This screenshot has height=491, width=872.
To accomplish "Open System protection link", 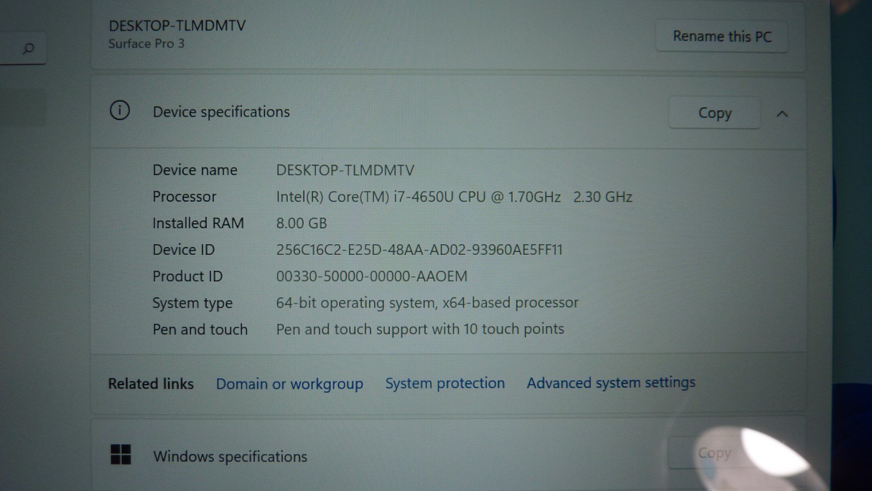I will click(x=445, y=383).
